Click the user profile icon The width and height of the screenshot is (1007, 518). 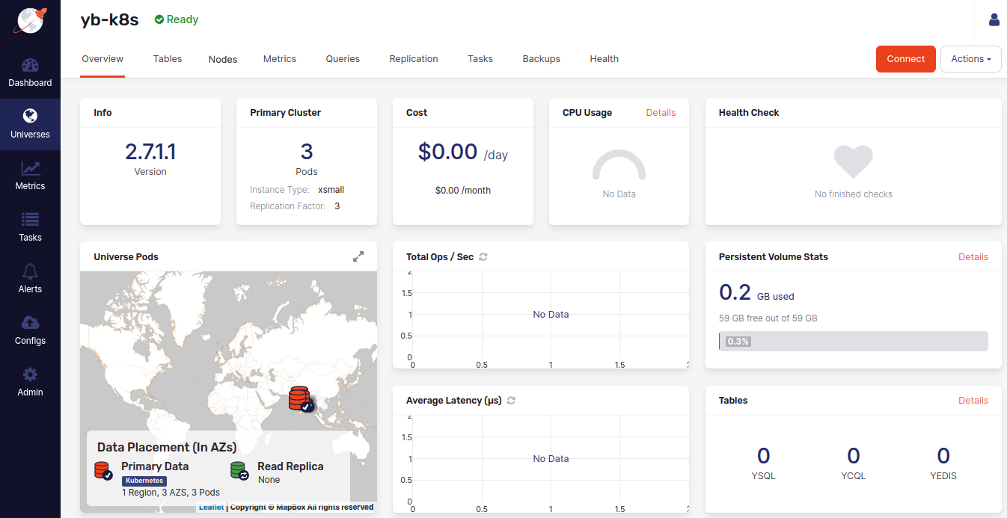coord(994,20)
